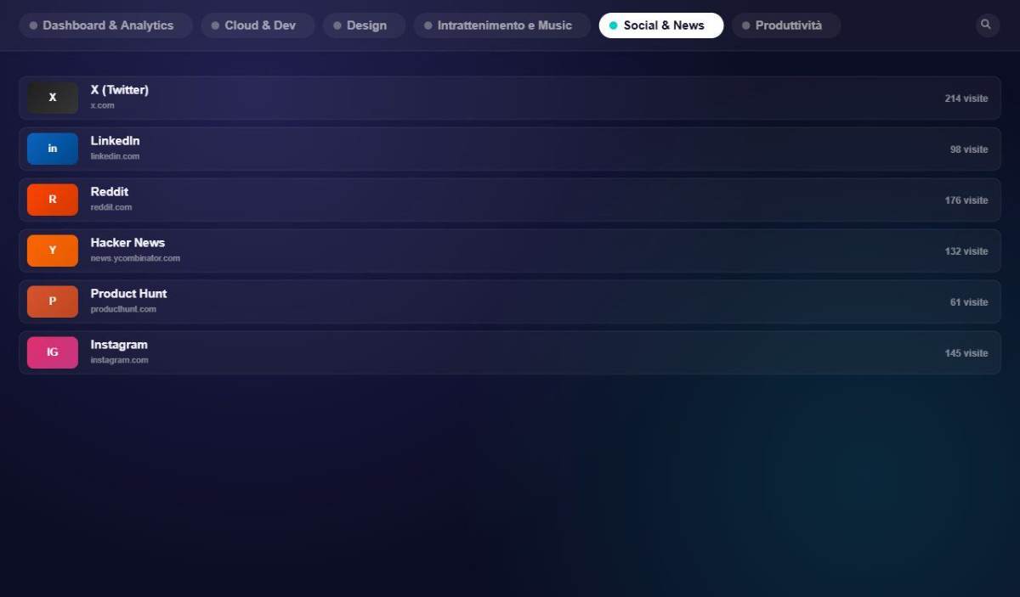Click the X (Twitter) black icon tile

click(x=53, y=98)
